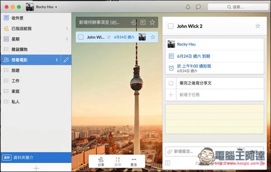The image size is (271, 172).
Task: Open the Rocky Hsu account dropdown
Action: [x=46, y=7]
